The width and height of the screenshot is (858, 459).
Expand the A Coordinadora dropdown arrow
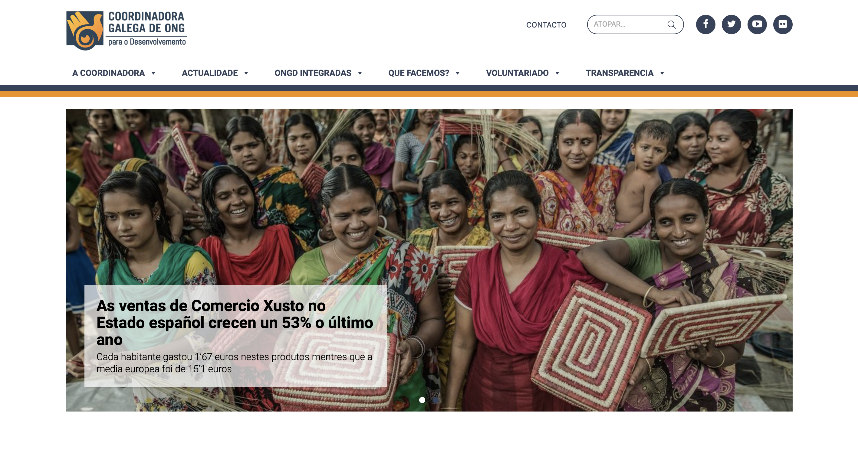coord(153,73)
